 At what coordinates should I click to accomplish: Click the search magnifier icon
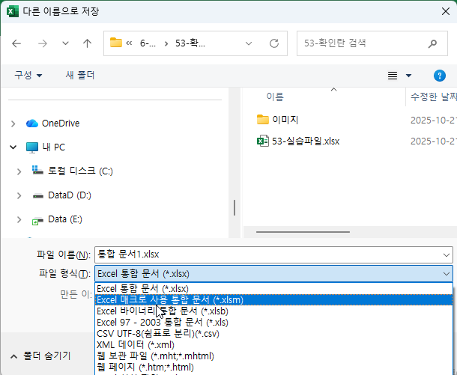433,43
